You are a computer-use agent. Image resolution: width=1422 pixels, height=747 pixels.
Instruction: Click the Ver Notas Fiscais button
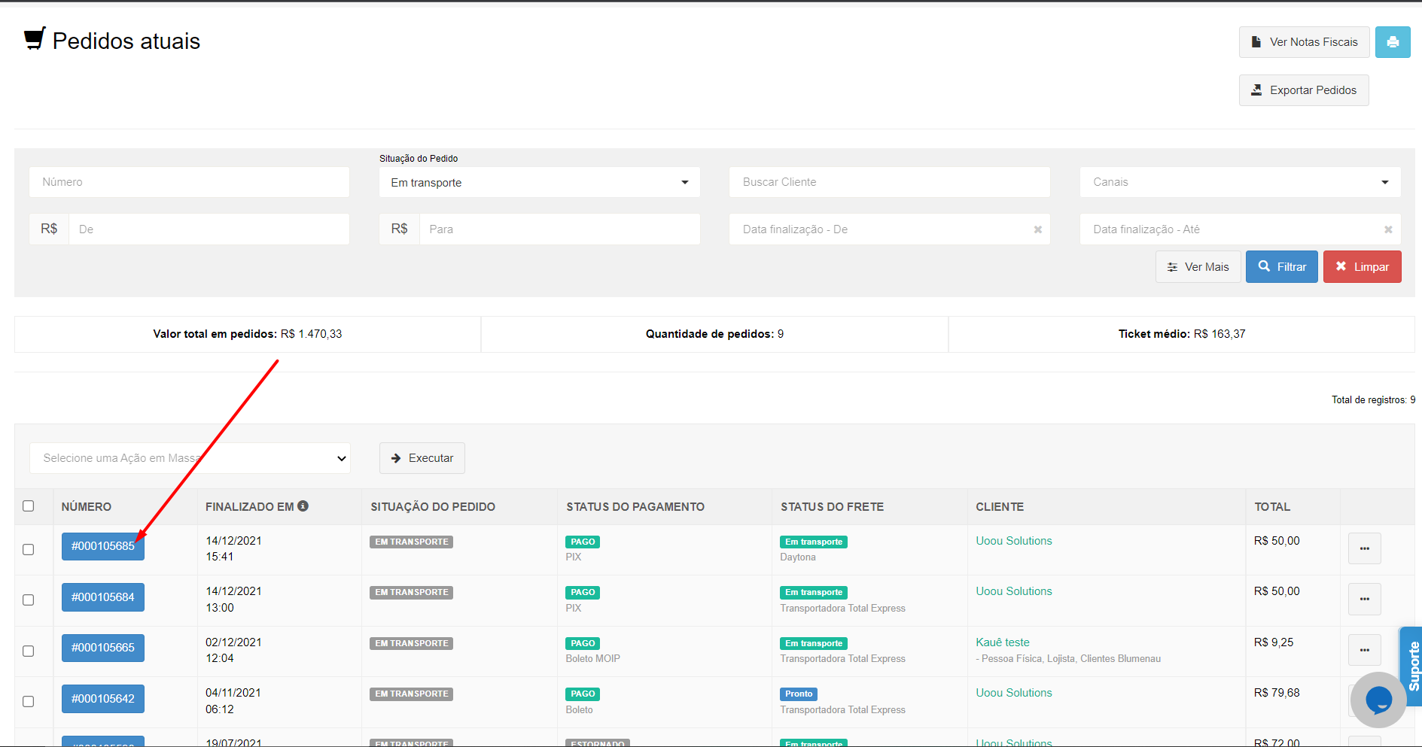pos(1304,42)
